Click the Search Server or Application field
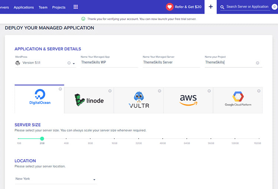The height and width of the screenshot is (189, 278). (247, 7)
